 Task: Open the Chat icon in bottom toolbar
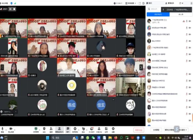pyautogui.click(x=68, y=129)
